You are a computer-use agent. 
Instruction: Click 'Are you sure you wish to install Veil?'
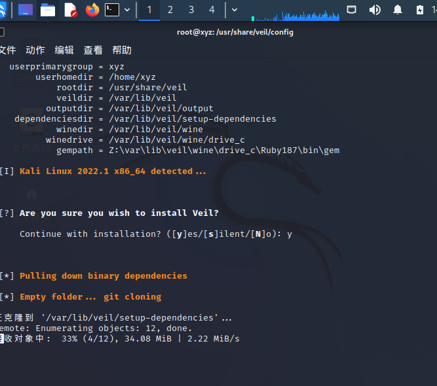pyautogui.click(x=109, y=213)
